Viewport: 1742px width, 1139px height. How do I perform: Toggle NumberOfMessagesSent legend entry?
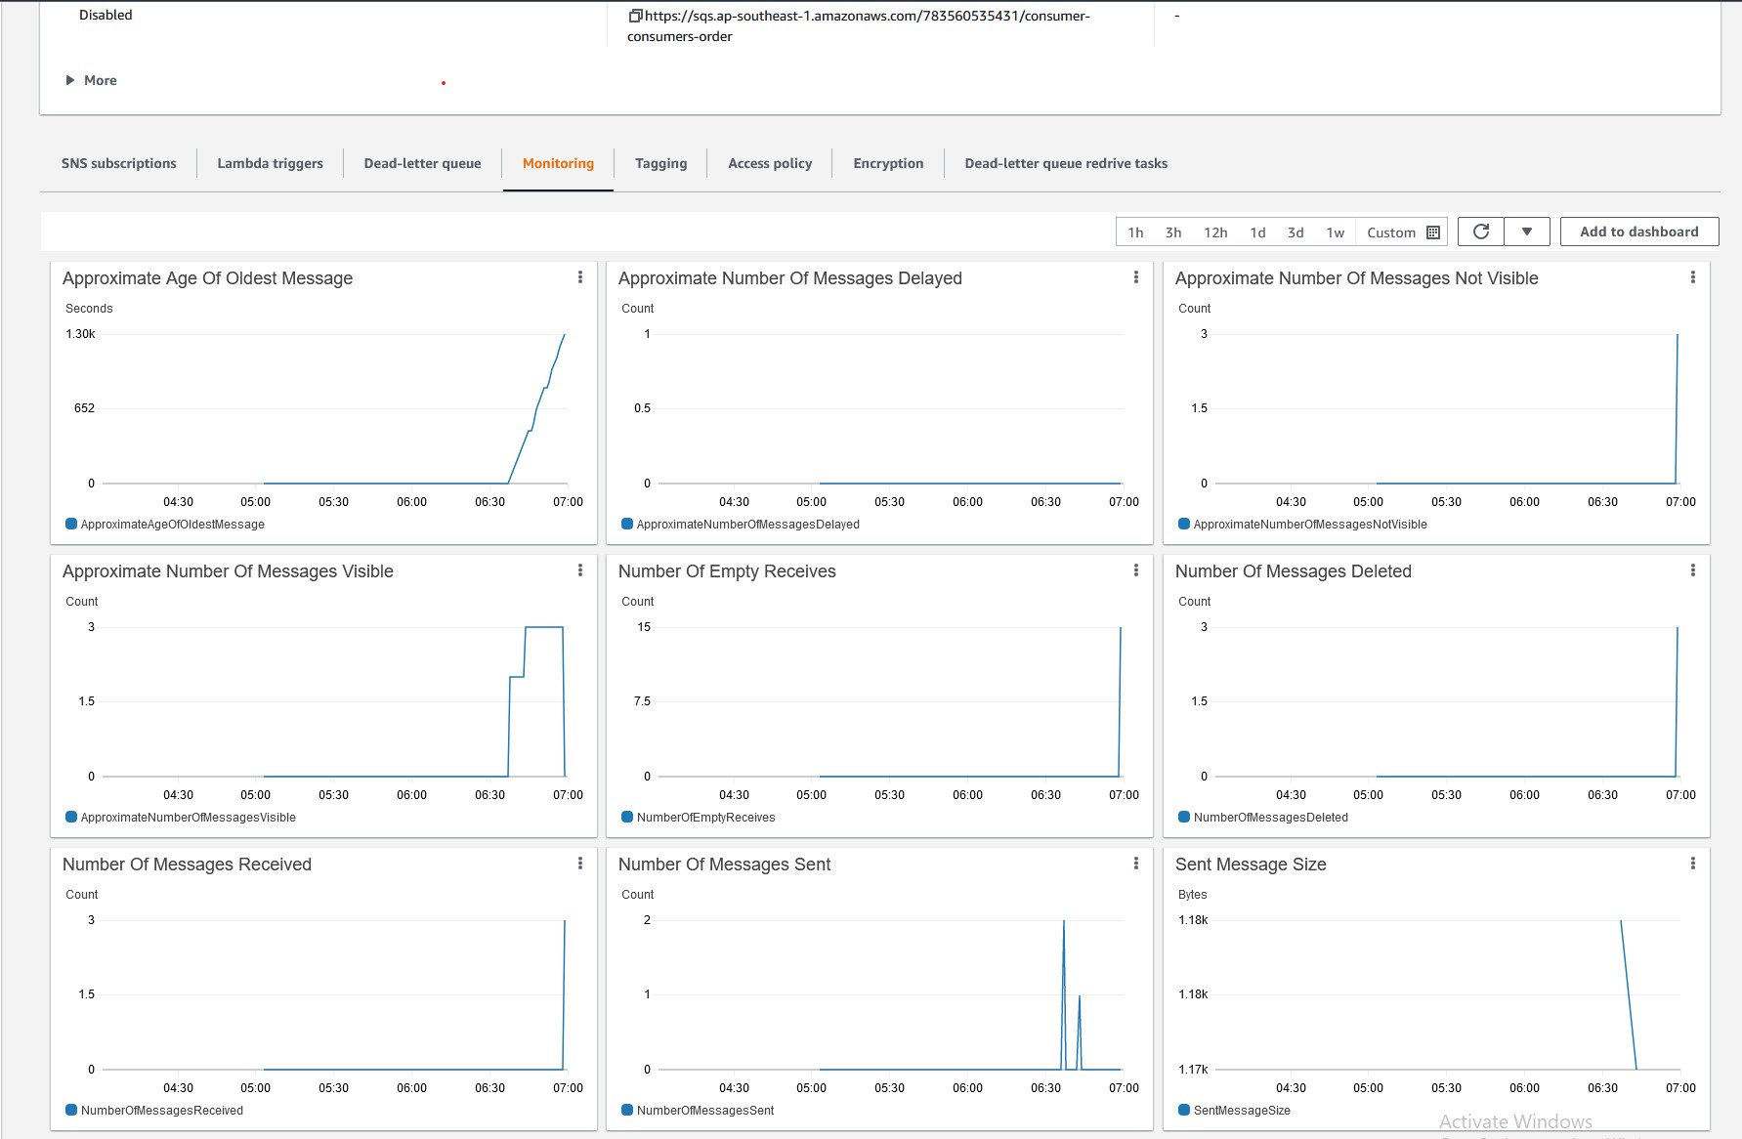click(x=698, y=1110)
